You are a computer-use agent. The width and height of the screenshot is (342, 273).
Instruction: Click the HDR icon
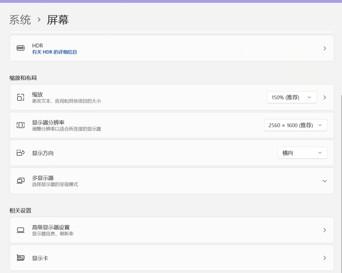[x=20, y=48]
